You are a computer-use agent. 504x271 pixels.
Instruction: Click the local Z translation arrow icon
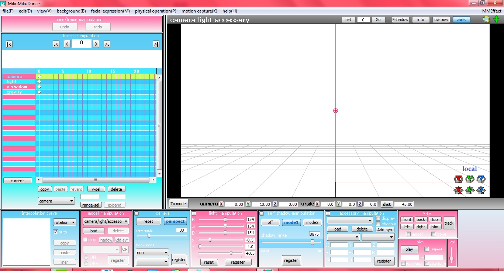(481, 190)
